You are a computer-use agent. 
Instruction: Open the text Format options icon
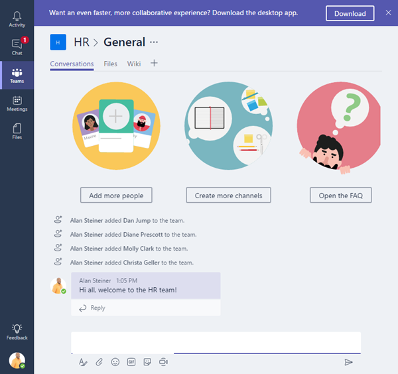point(83,362)
